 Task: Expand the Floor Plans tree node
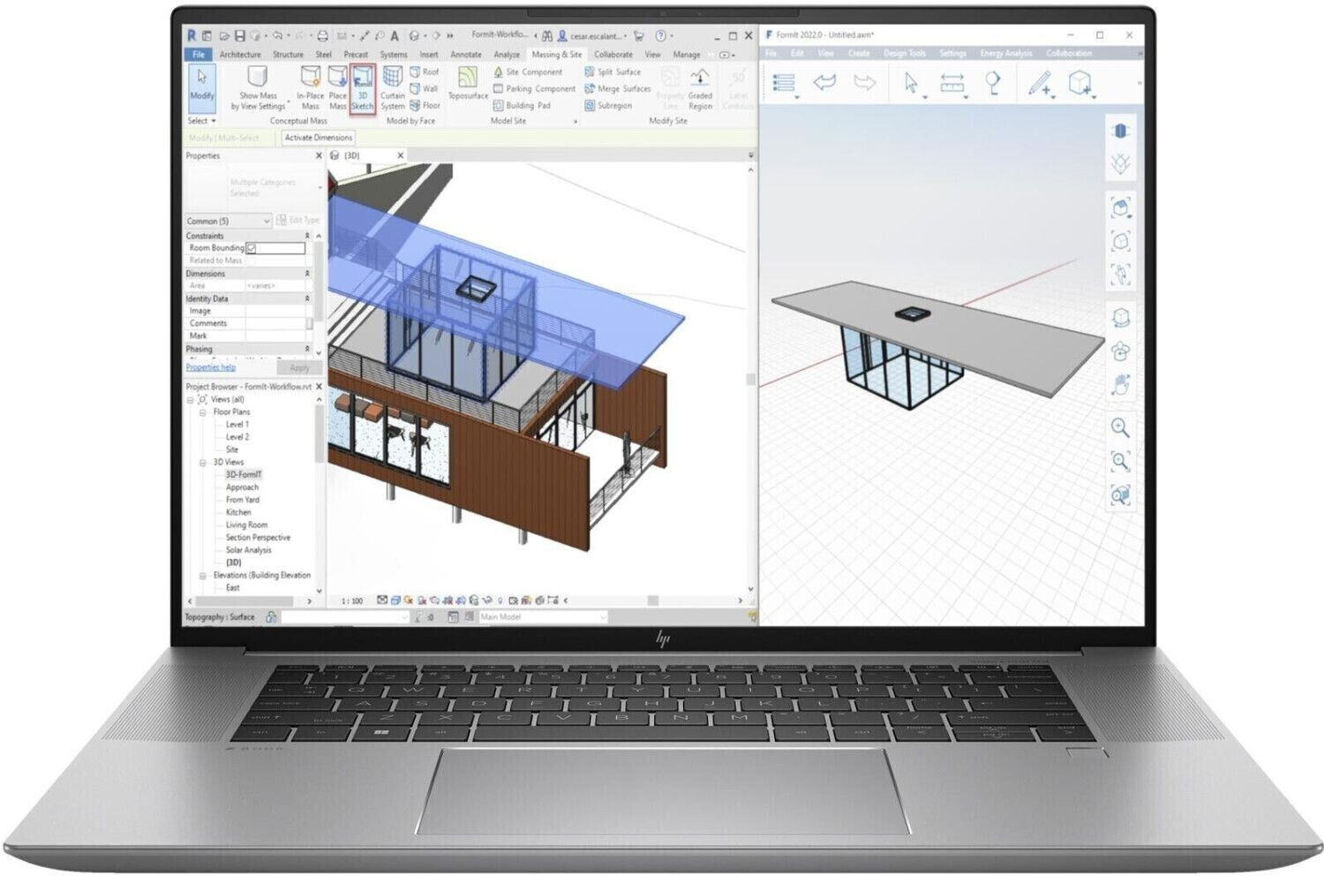coord(202,412)
